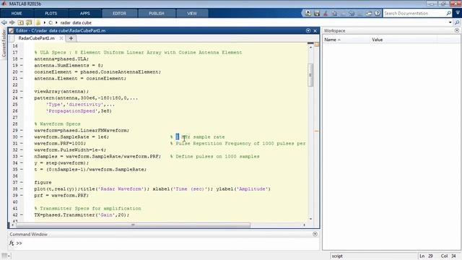This screenshot has width=462, height=260.
Task: Click the toolstrip minimize arrow beside search box
Action: (458, 13)
